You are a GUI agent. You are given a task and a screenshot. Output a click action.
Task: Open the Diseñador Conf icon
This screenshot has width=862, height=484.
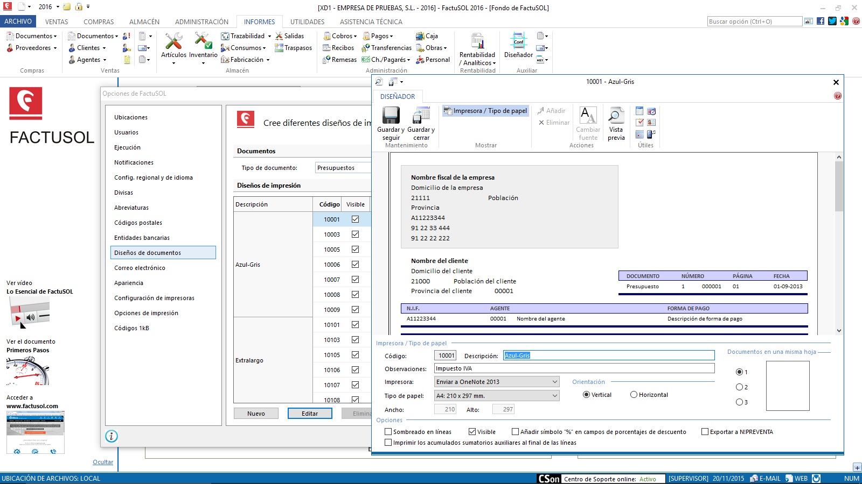pos(518,41)
